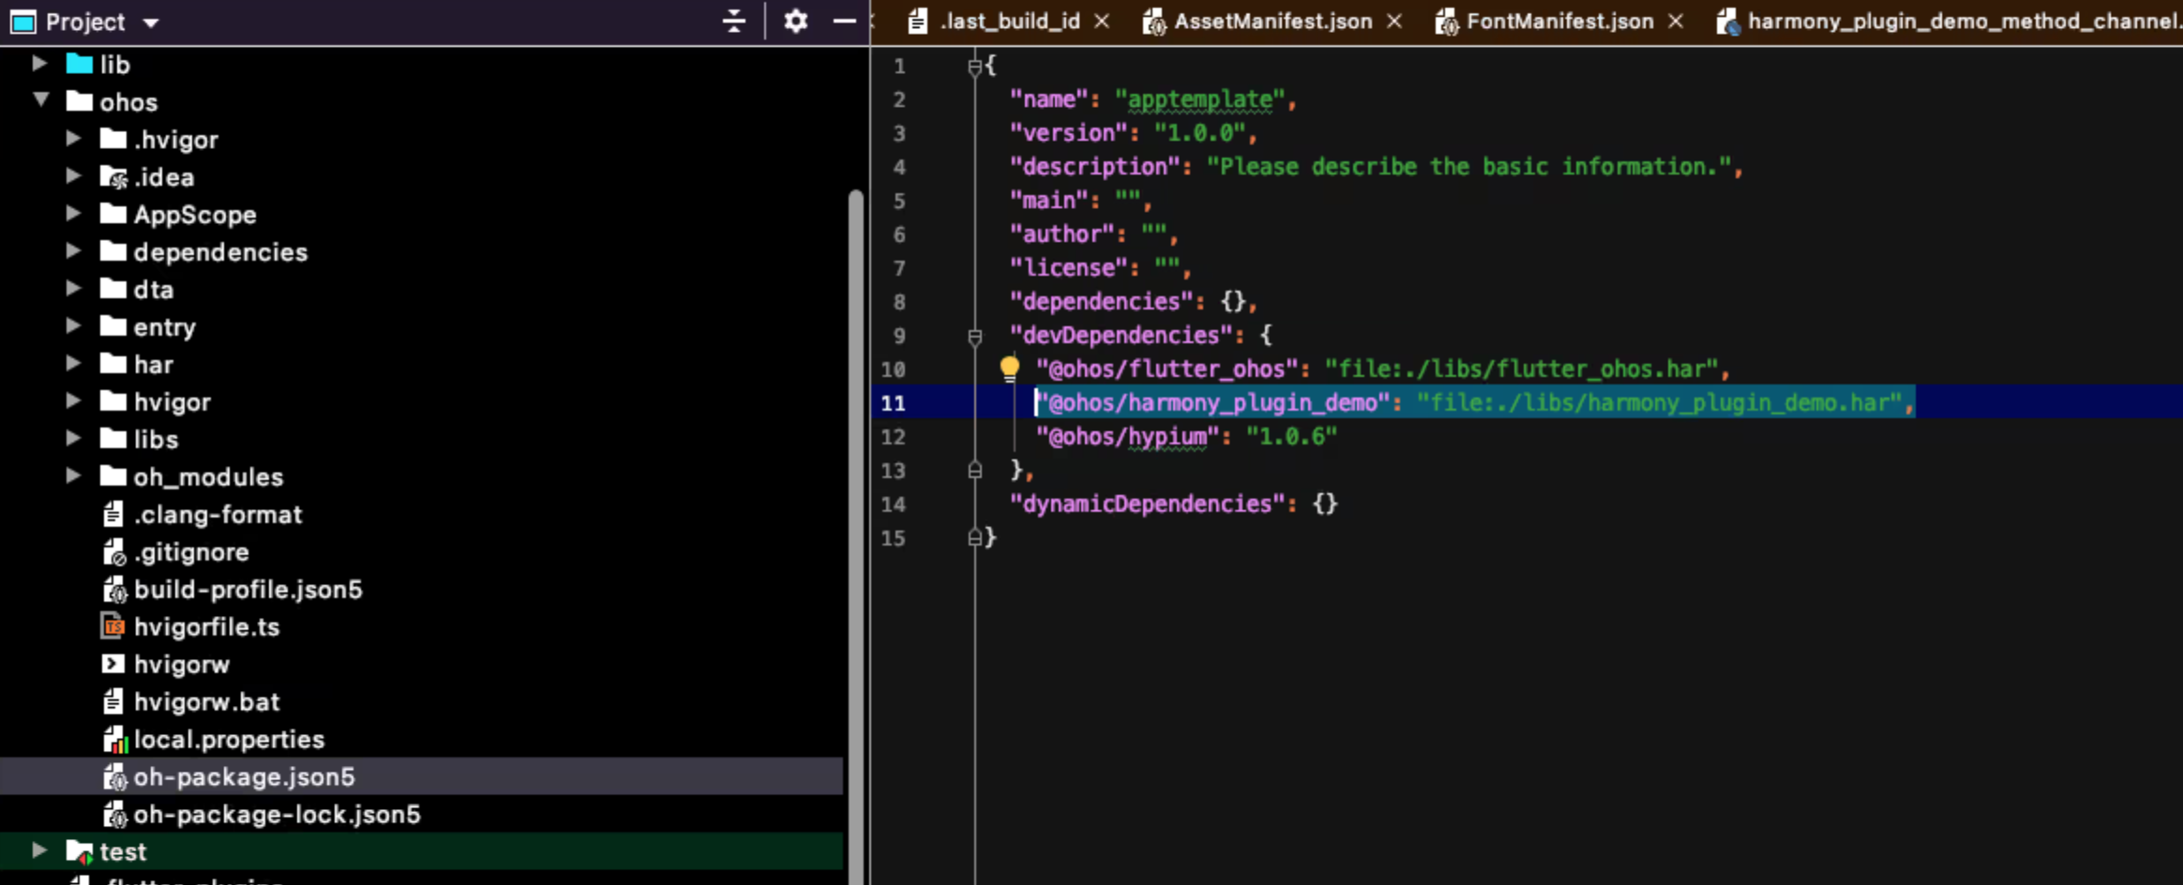This screenshot has width=2183, height=885.
Task: Click the "apptemplate" name value
Action: pyautogui.click(x=1199, y=99)
